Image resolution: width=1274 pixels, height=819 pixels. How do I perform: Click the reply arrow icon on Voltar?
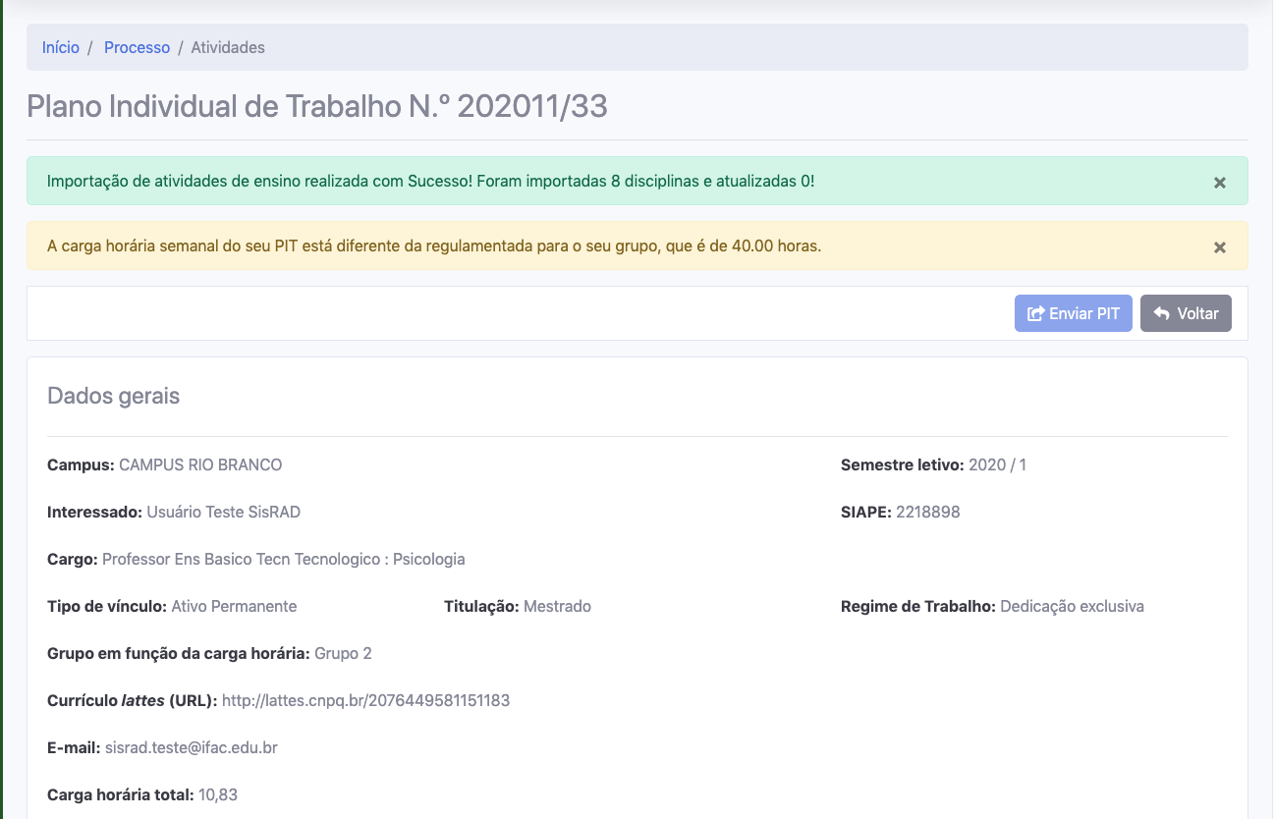pos(1162,314)
